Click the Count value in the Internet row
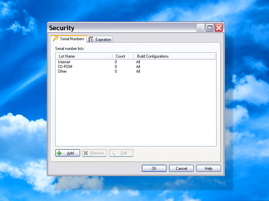The width and height of the screenshot is (269, 201). coord(116,62)
